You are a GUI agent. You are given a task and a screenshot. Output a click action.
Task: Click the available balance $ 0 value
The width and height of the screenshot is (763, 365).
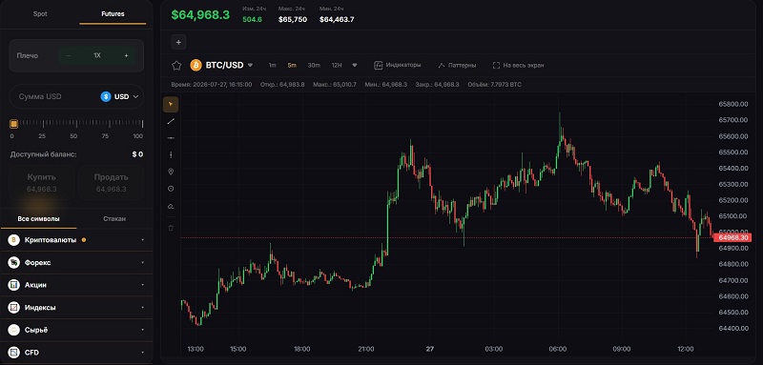pos(137,154)
